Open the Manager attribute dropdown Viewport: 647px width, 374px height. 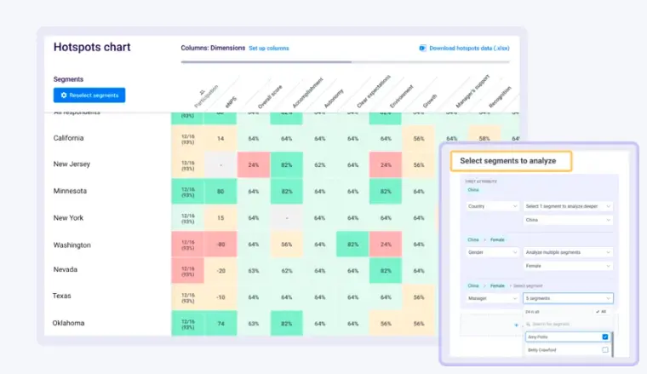coord(492,299)
